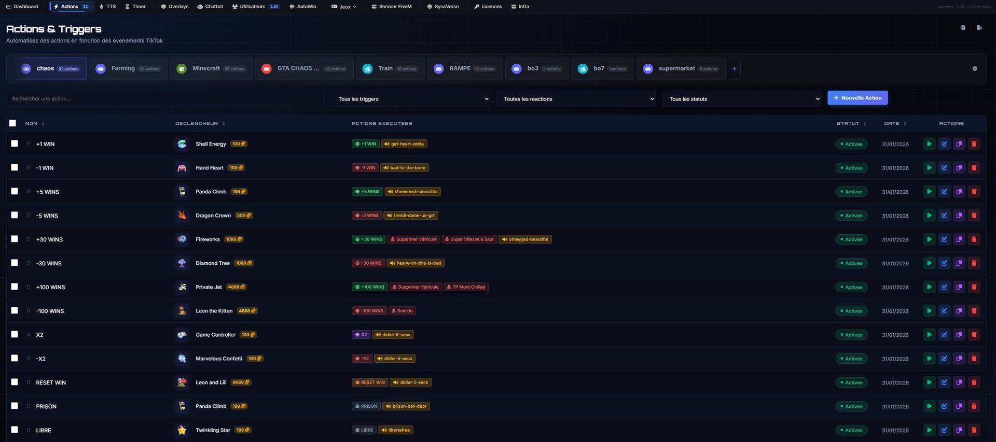
Task: Click the add new profile plus icon
Action: (734, 69)
